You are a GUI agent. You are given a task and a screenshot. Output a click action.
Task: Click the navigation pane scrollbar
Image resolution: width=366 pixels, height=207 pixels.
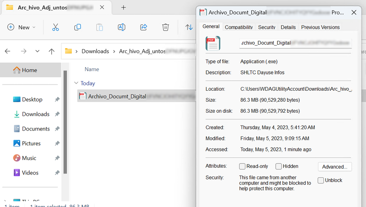(x=65, y=122)
